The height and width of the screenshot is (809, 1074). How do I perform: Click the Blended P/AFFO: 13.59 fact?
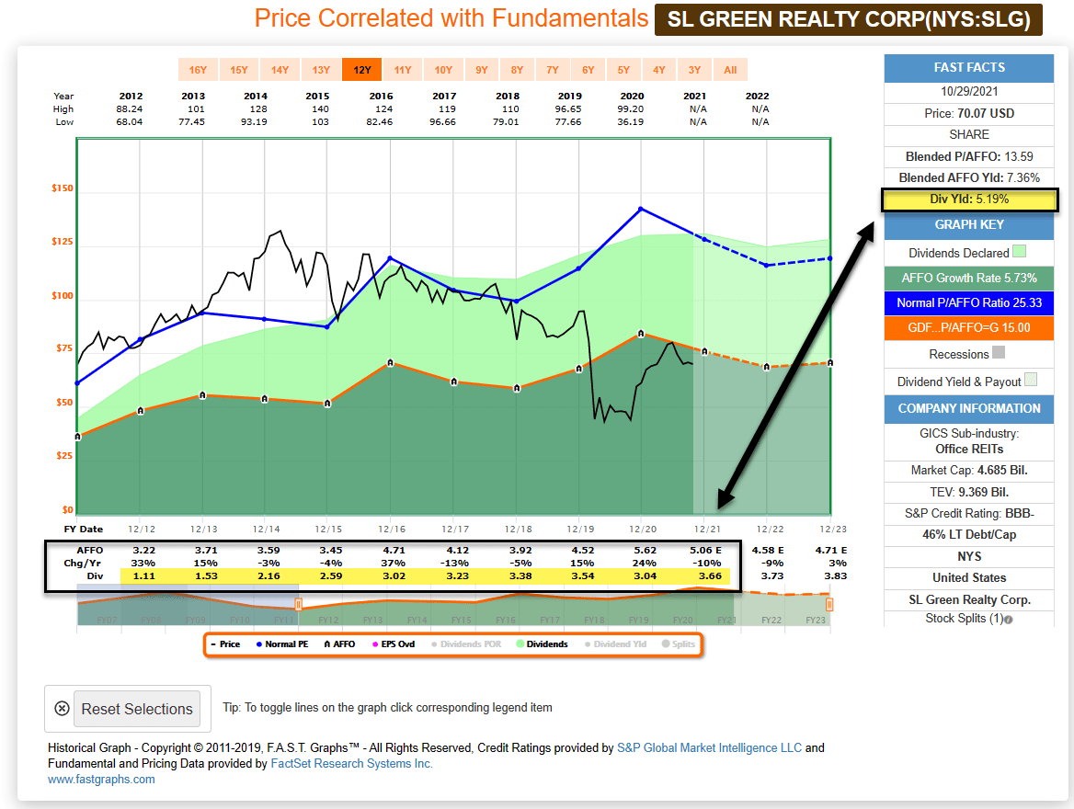968,157
